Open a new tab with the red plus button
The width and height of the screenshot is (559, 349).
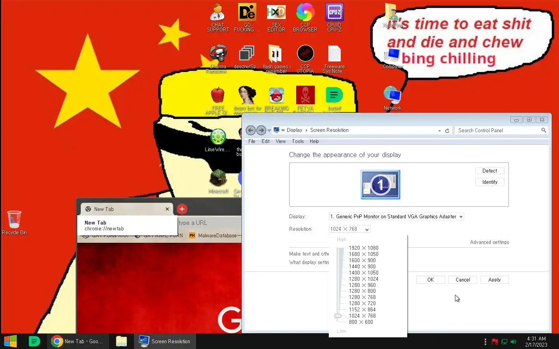pyautogui.click(x=182, y=209)
